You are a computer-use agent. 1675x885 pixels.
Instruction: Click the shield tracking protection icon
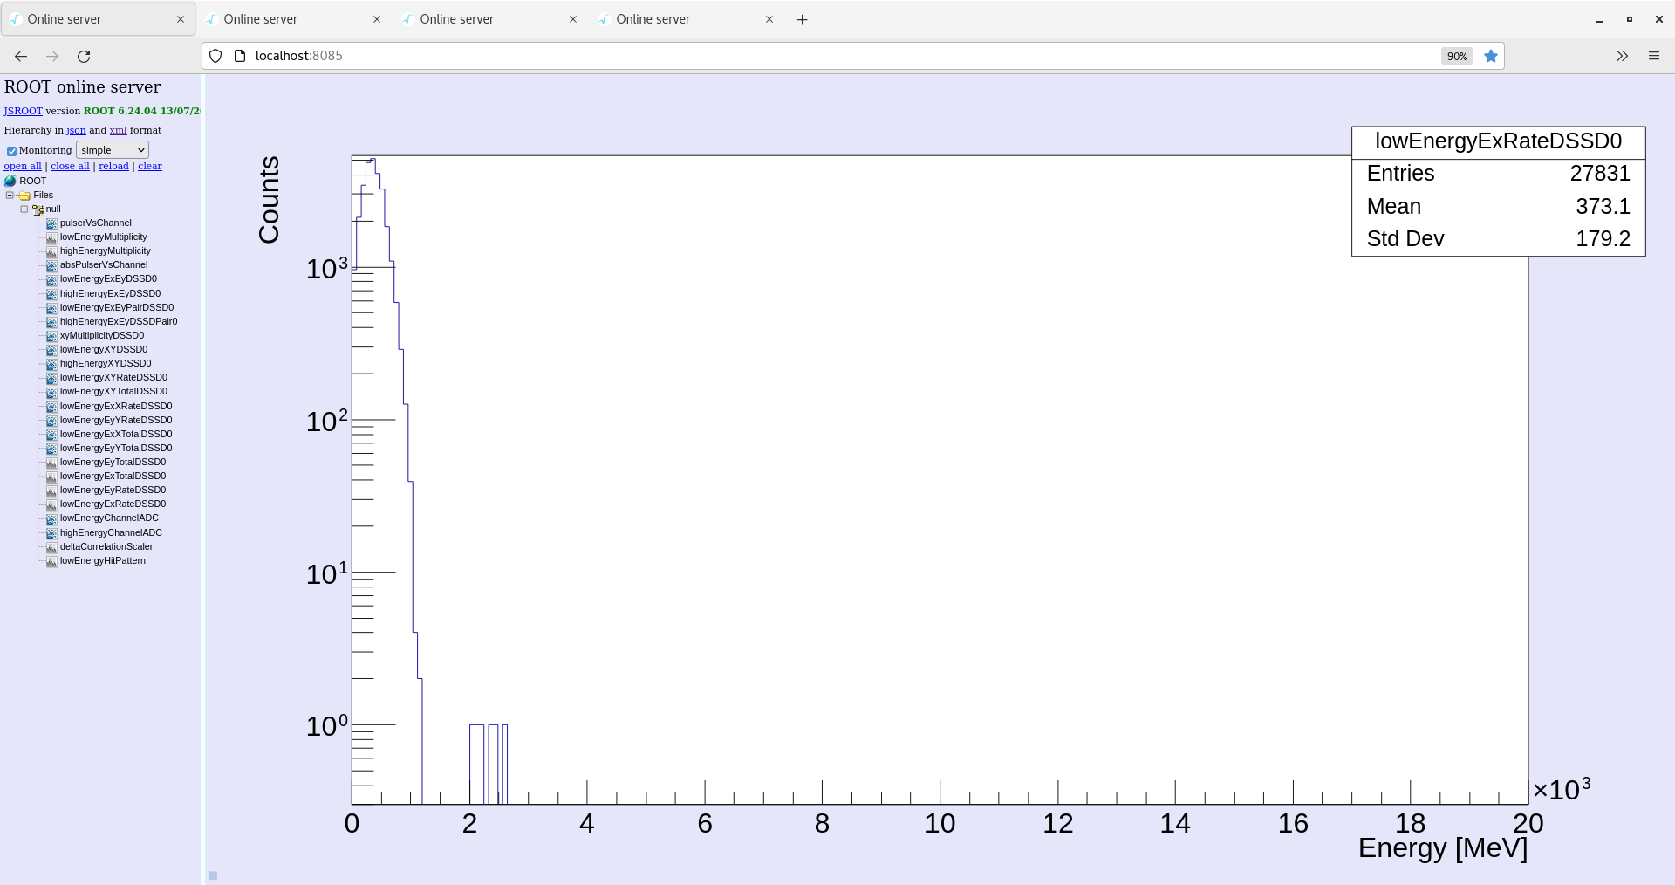pos(215,56)
